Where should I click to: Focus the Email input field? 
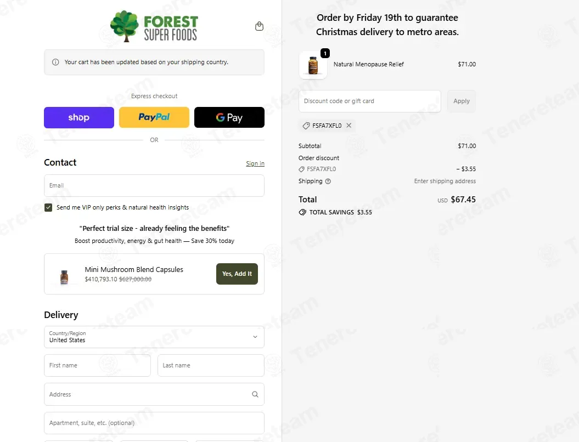tap(154, 185)
